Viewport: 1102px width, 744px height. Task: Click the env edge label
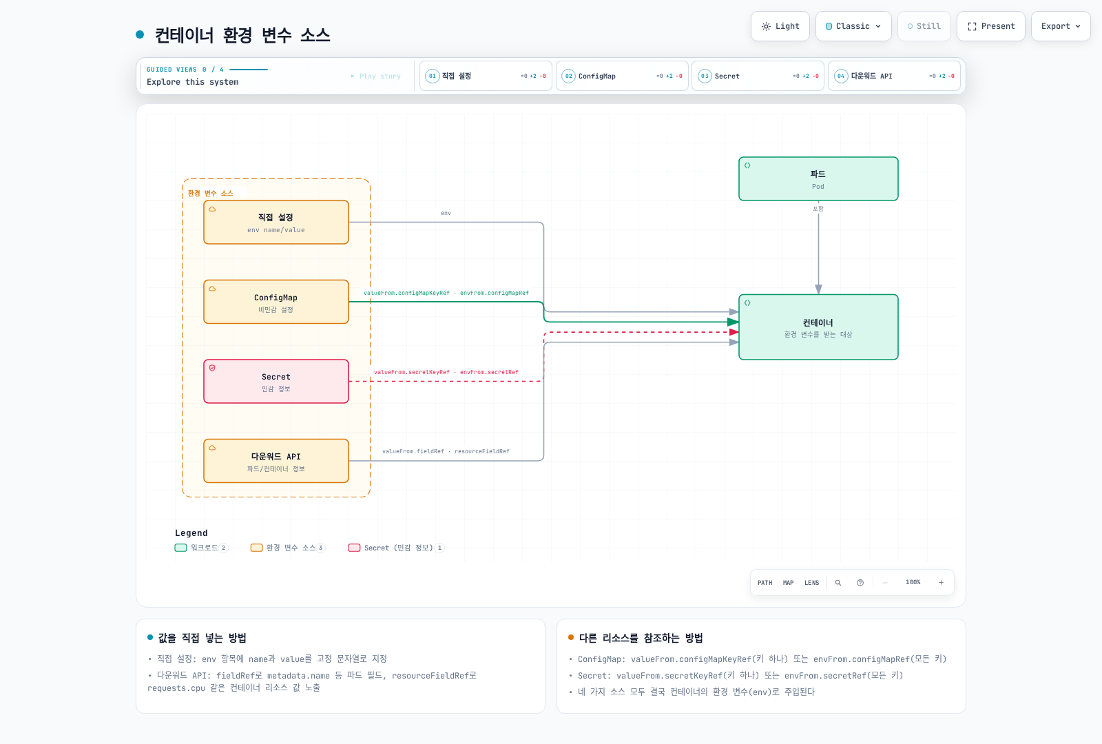pos(446,214)
